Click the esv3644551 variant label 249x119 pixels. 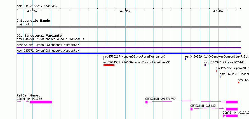[x=137, y=62]
